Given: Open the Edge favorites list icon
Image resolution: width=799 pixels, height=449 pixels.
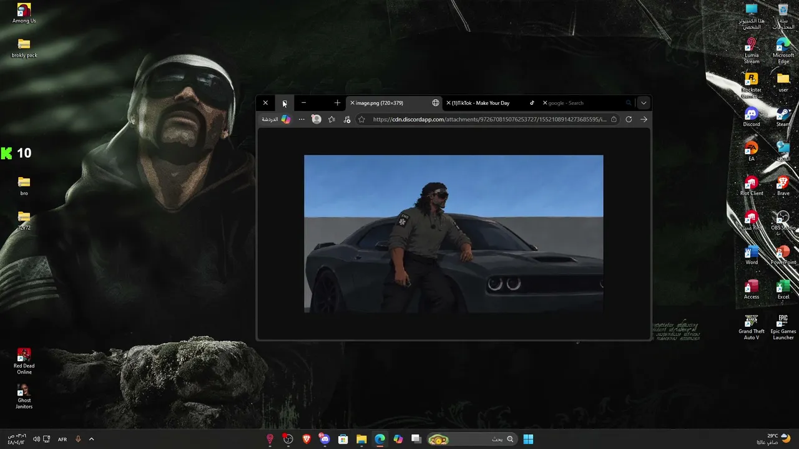Looking at the screenshot, I should point(331,119).
